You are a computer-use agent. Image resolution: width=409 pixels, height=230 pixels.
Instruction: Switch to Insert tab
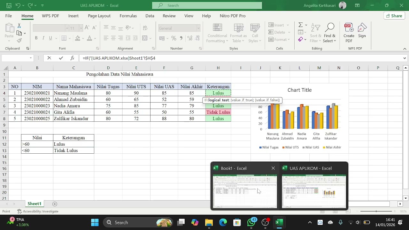coord(73,16)
